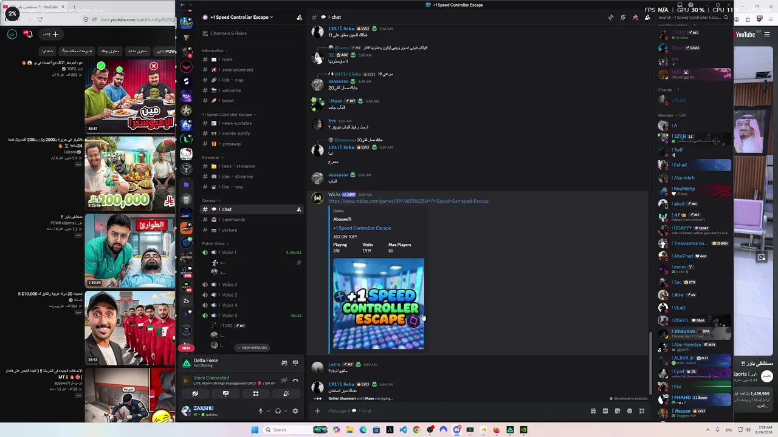Open Threads from the Discord channel header

point(611,17)
